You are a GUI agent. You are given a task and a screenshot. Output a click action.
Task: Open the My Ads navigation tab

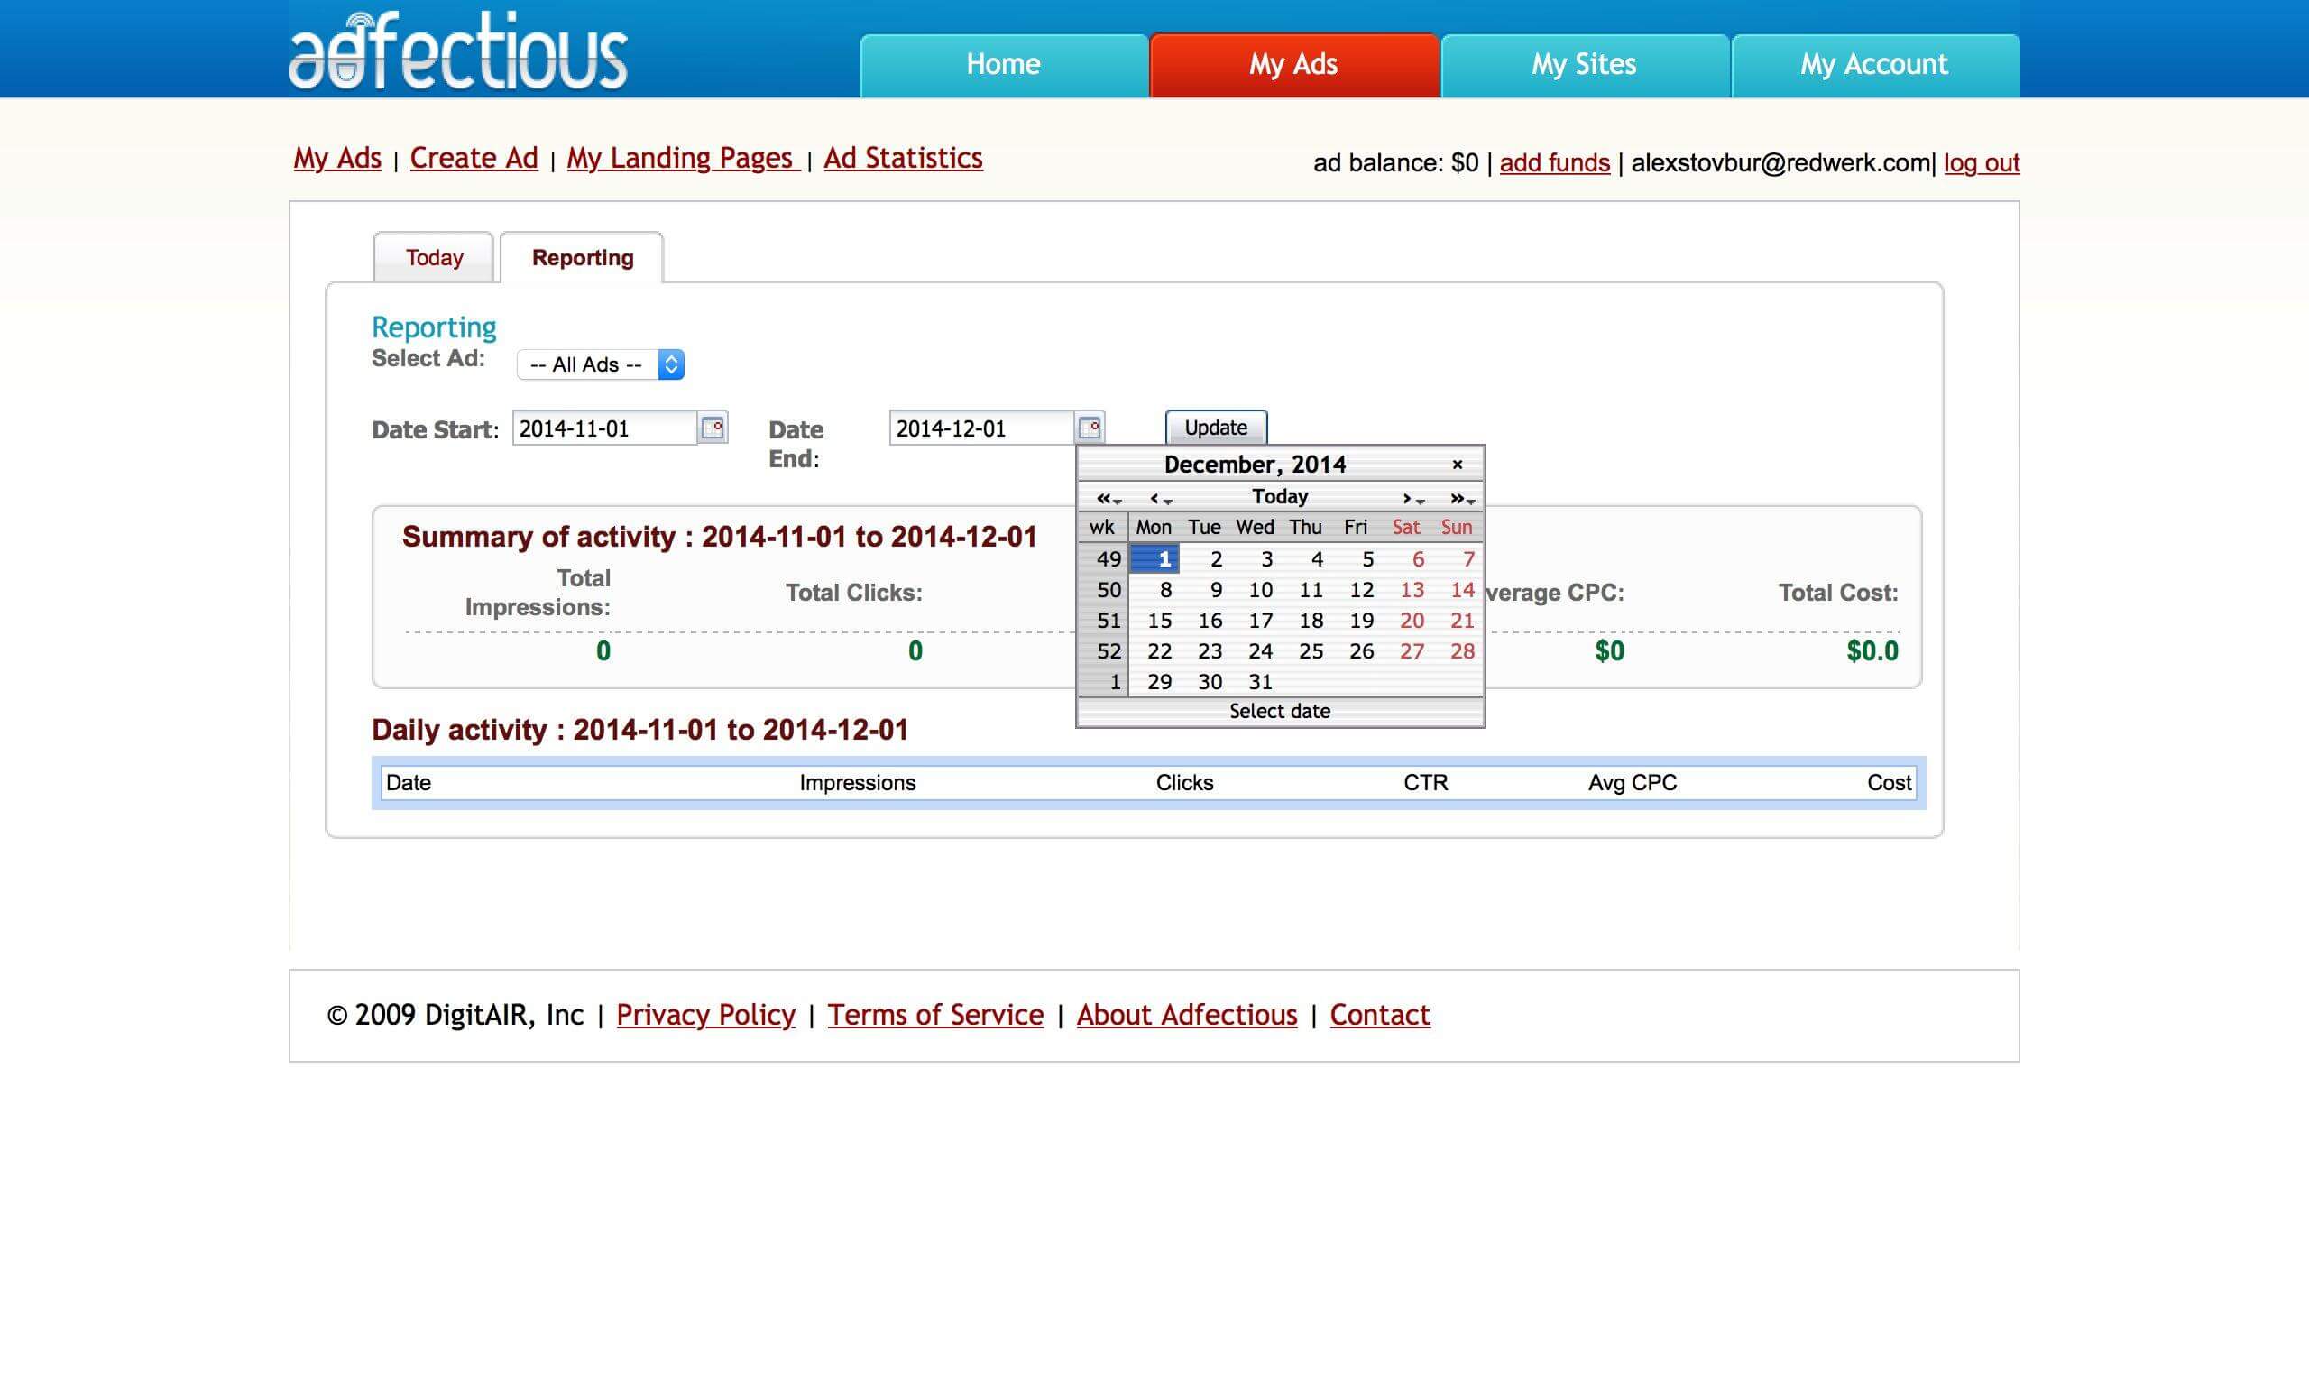coord(1293,65)
